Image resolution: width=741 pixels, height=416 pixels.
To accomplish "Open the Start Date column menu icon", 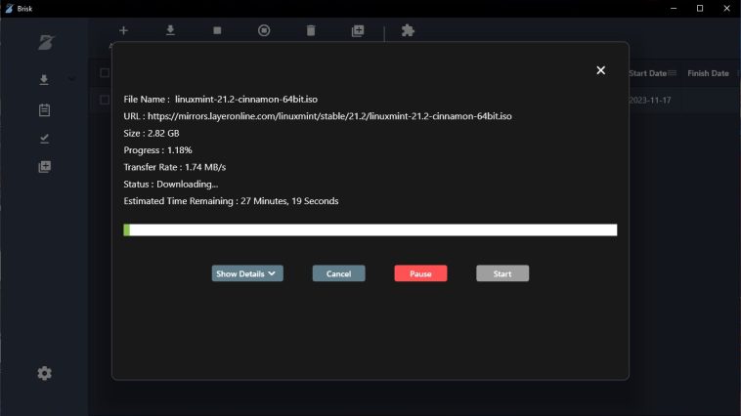I will click(672, 73).
